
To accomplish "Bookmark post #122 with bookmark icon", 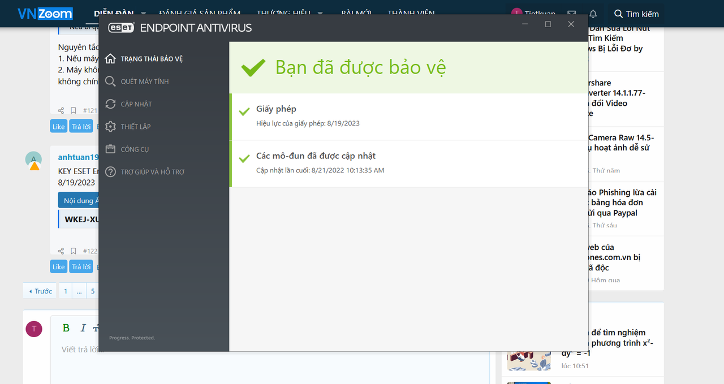I will (74, 251).
